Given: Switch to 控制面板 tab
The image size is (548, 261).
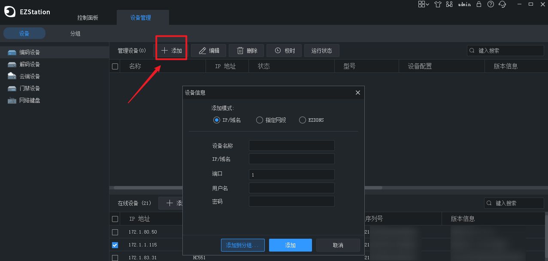Looking at the screenshot, I should 88,18.
